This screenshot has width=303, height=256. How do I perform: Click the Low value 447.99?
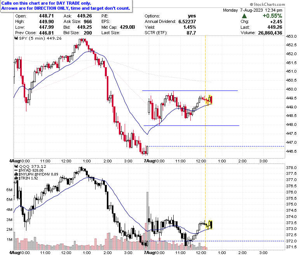click(x=46, y=27)
